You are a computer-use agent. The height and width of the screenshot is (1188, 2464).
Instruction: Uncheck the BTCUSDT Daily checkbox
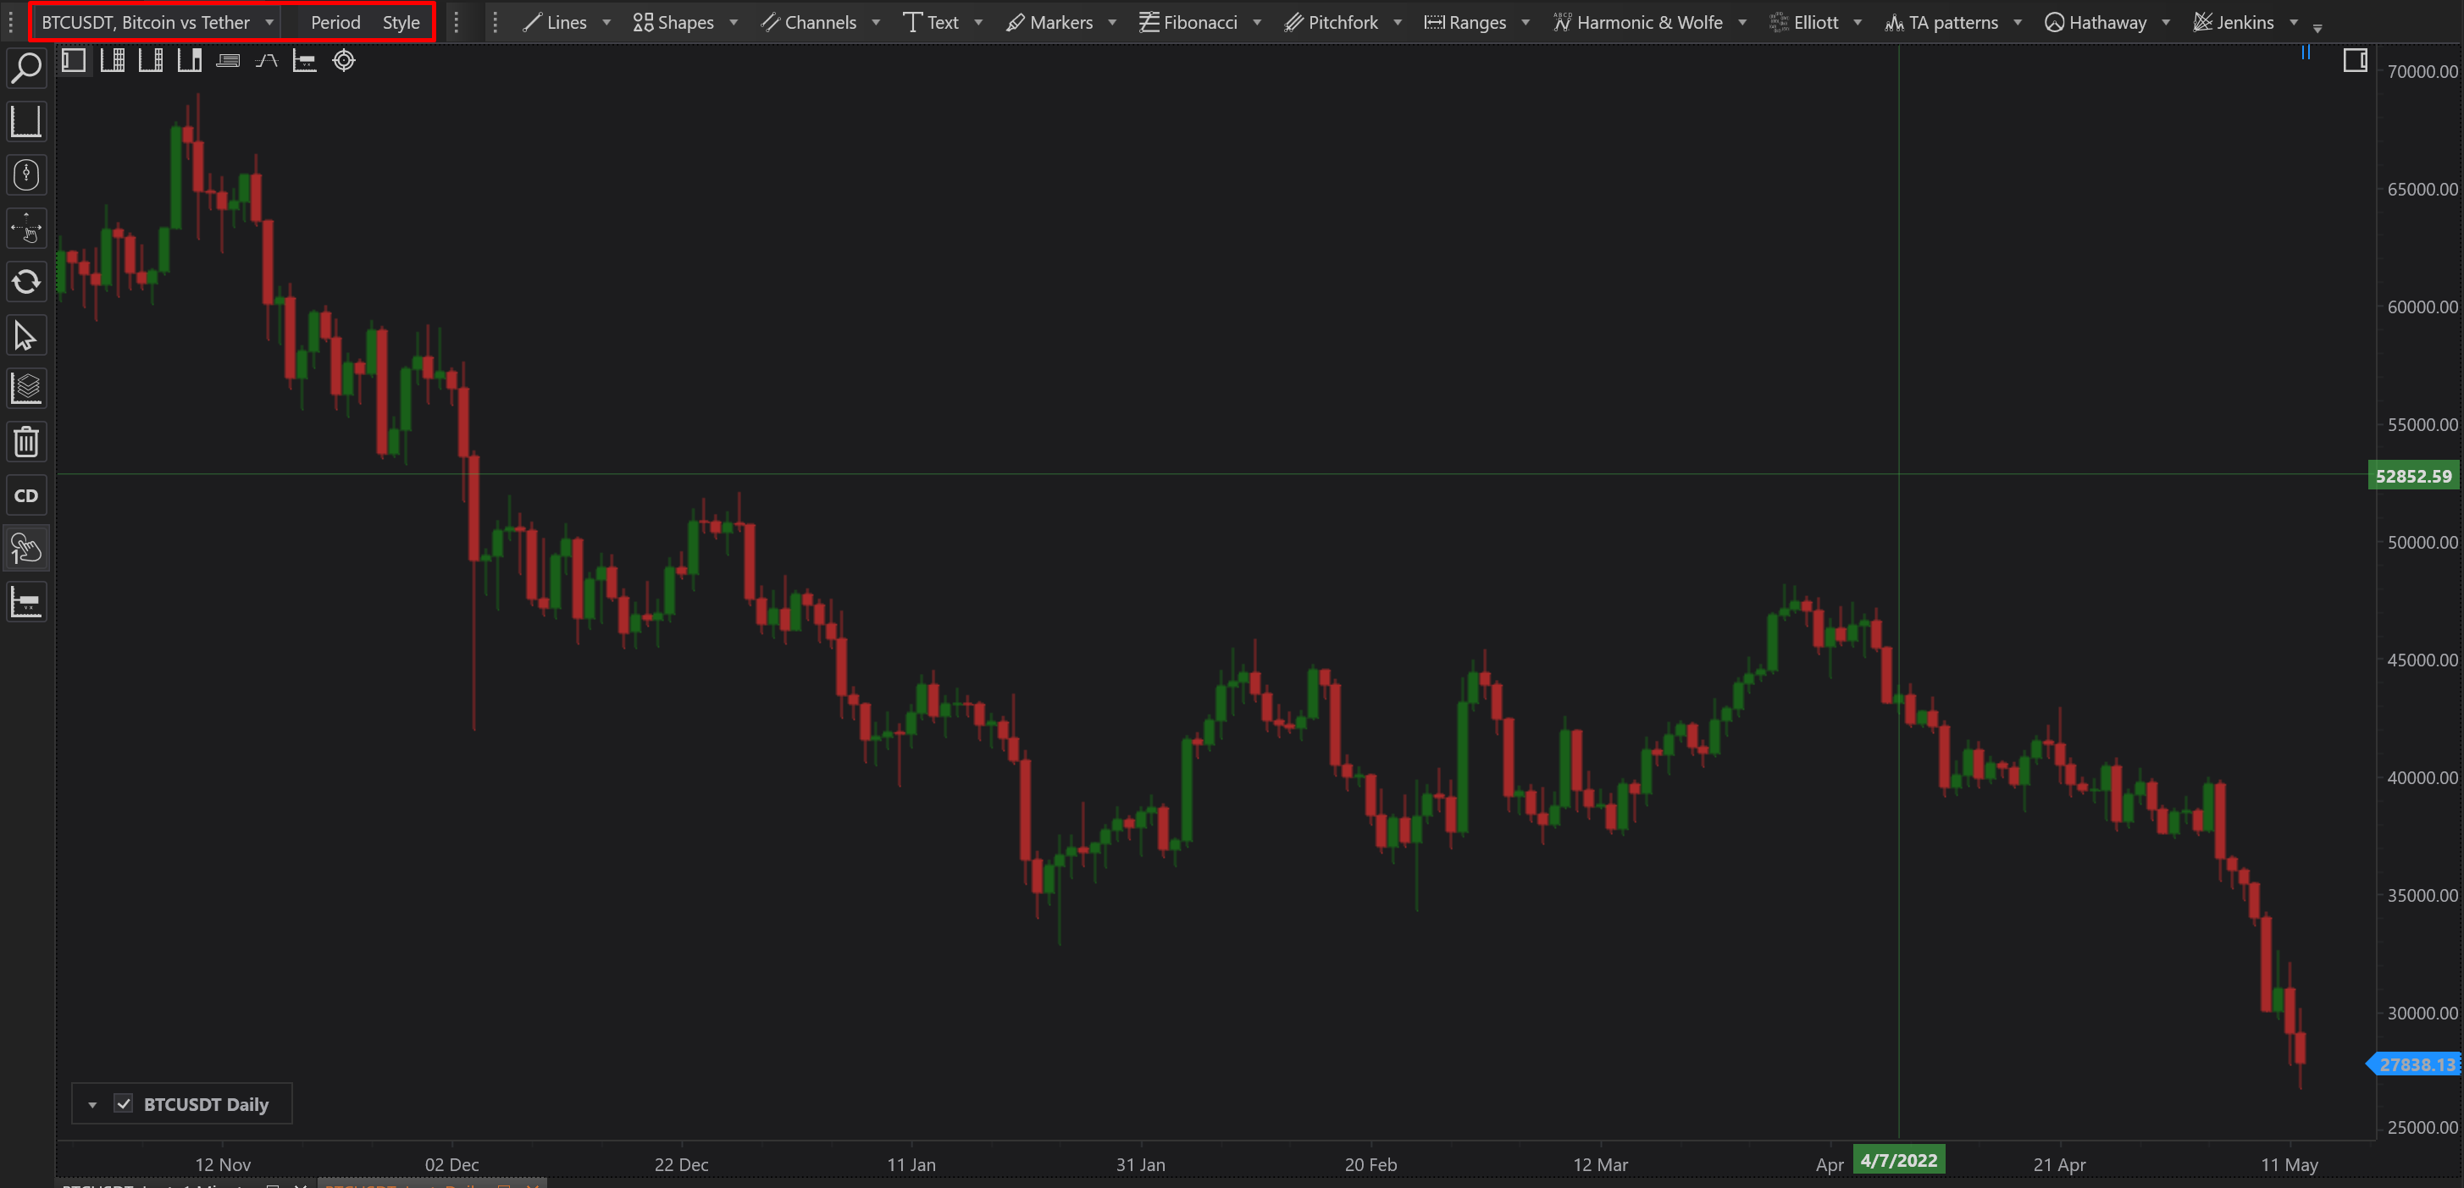pyautogui.click(x=124, y=1104)
